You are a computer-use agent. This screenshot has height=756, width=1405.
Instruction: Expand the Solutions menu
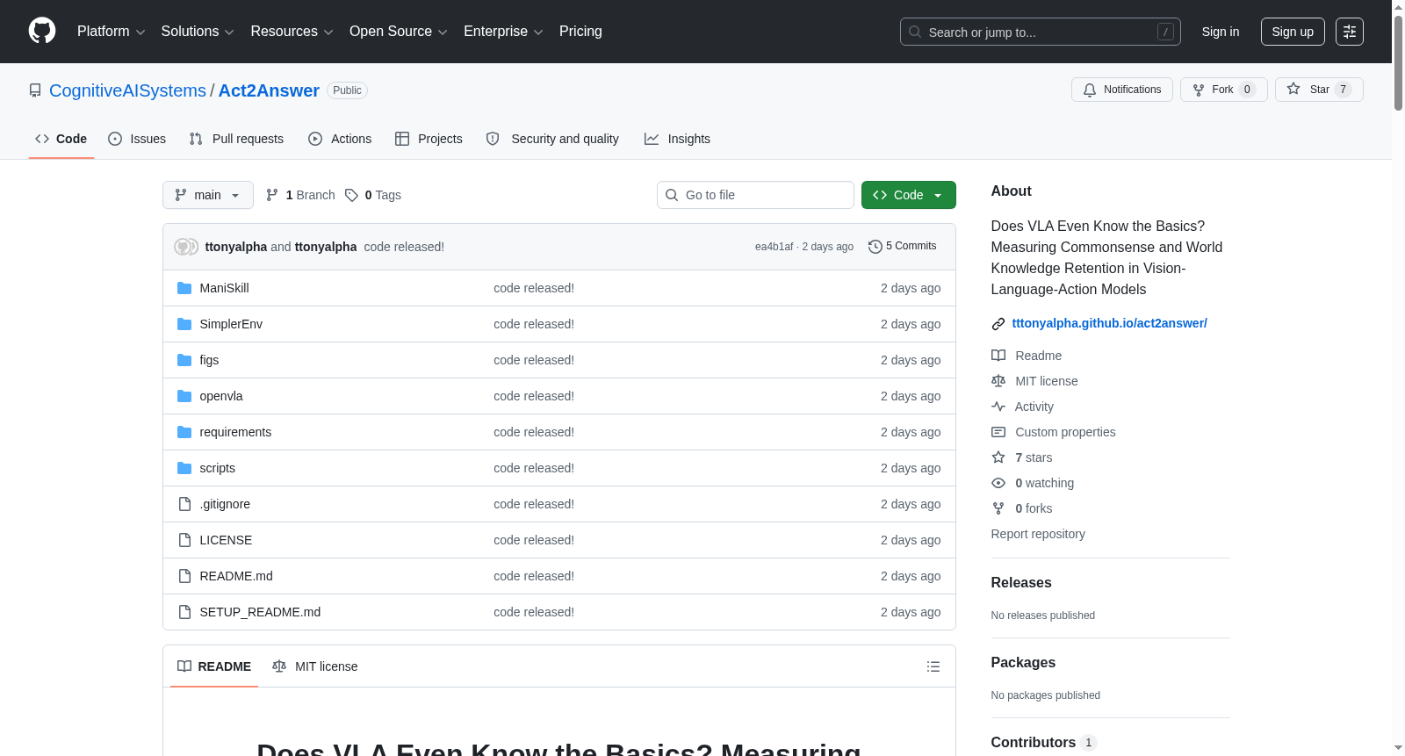pos(198,32)
